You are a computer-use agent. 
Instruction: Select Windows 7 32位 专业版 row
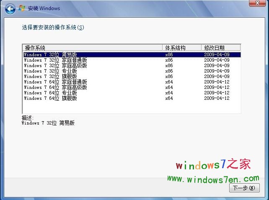click(x=132, y=71)
